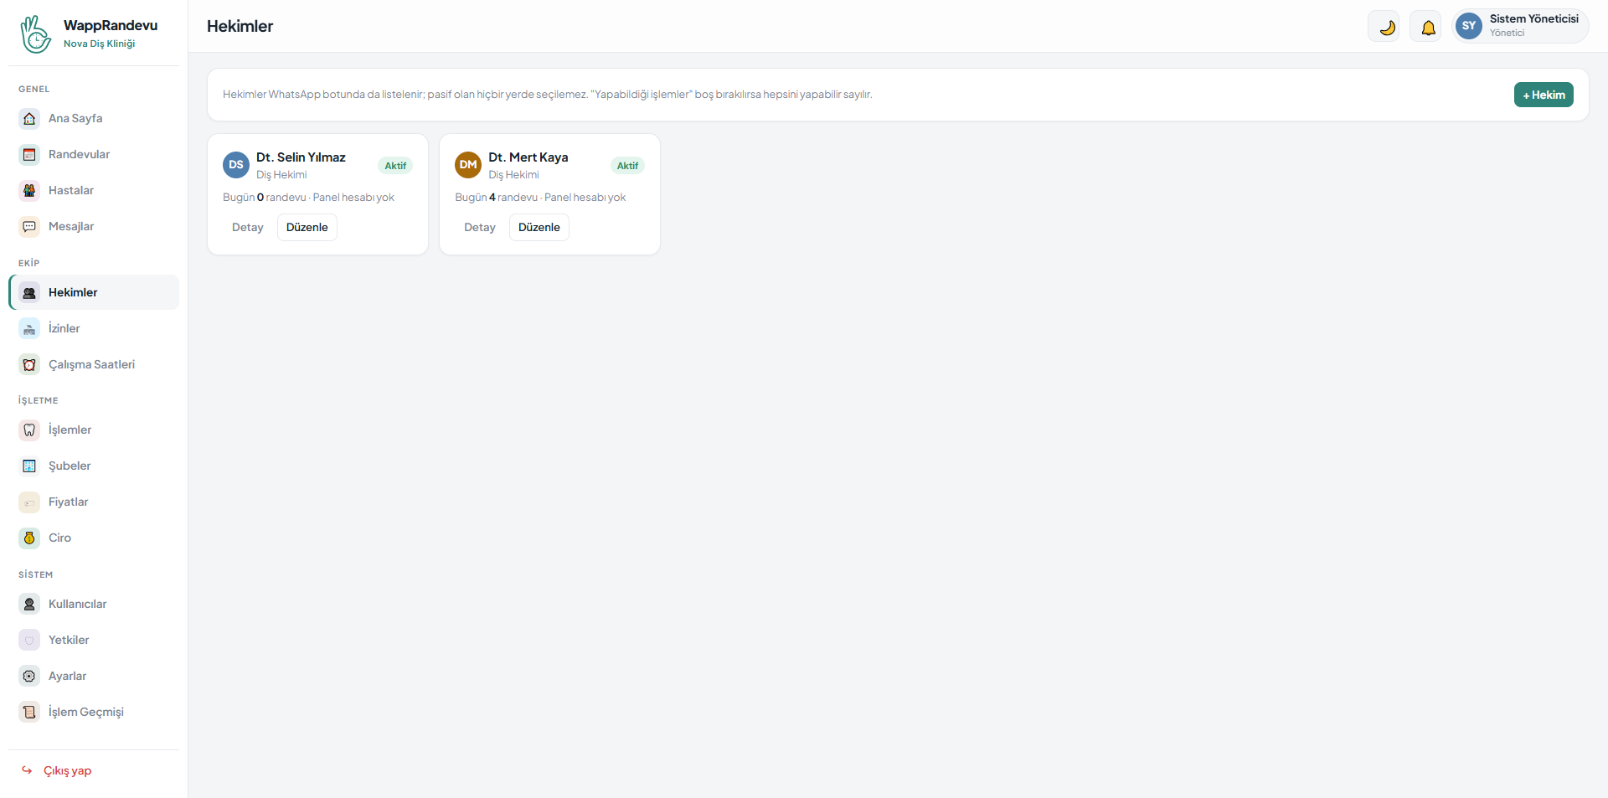1608x798 pixels.
Task: Open Hastalar in the sidebar
Action: [94, 191]
